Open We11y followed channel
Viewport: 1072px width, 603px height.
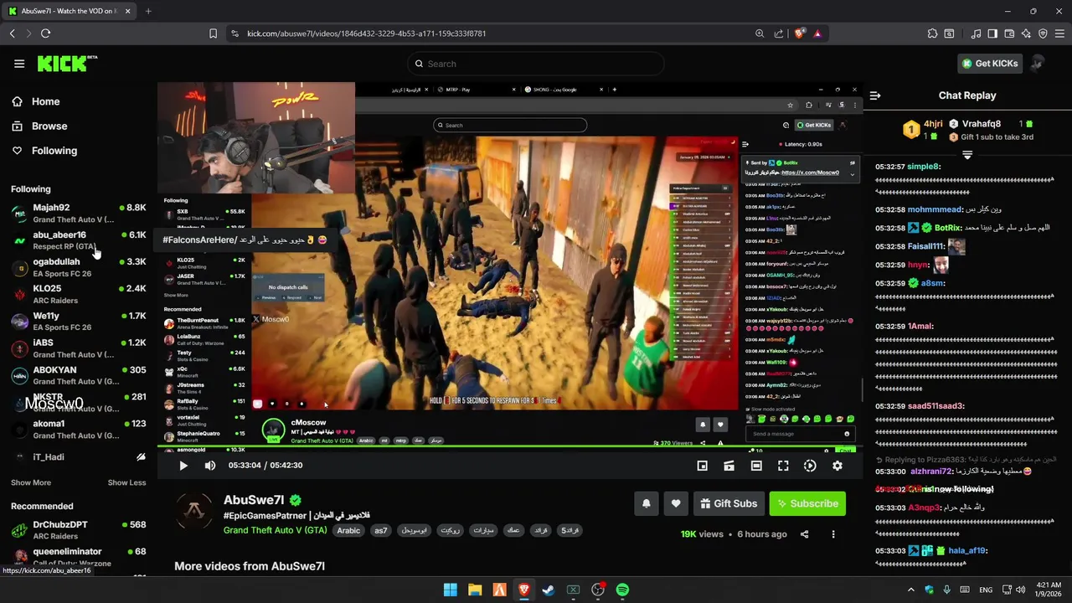coord(79,322)
